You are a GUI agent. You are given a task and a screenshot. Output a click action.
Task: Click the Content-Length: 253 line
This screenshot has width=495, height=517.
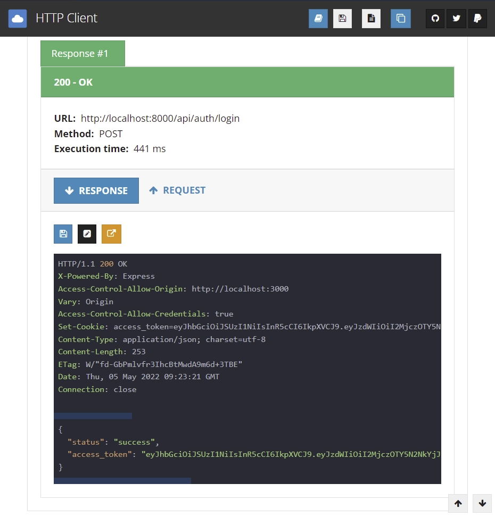tap(102, 352)
